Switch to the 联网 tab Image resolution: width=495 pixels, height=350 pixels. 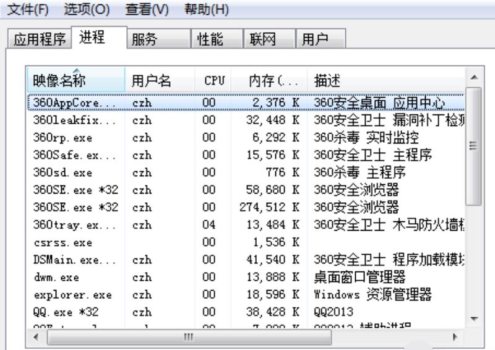pos(270,39)
